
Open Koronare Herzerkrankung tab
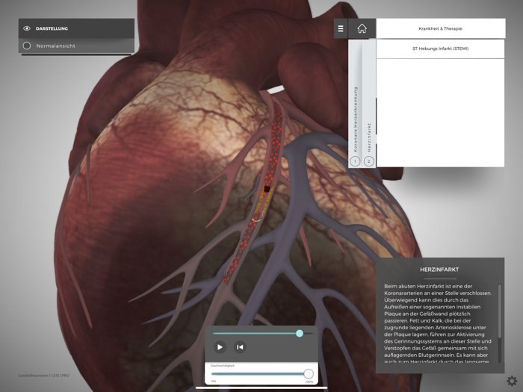click(x=355, y=103)
